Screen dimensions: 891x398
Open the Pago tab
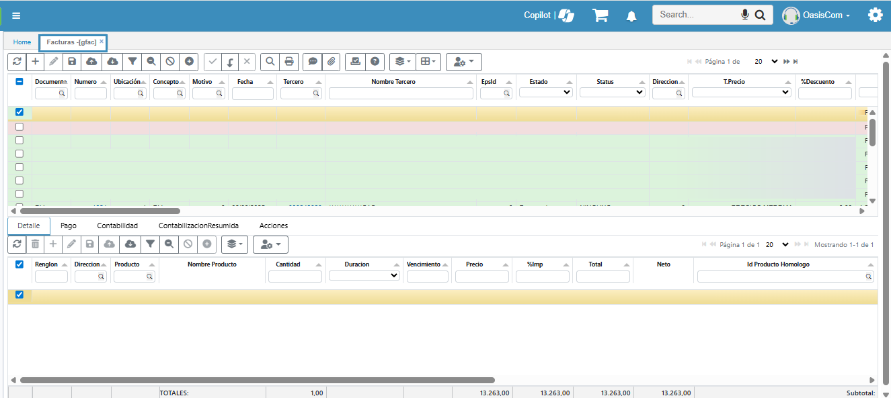click(x=69, y=226)
